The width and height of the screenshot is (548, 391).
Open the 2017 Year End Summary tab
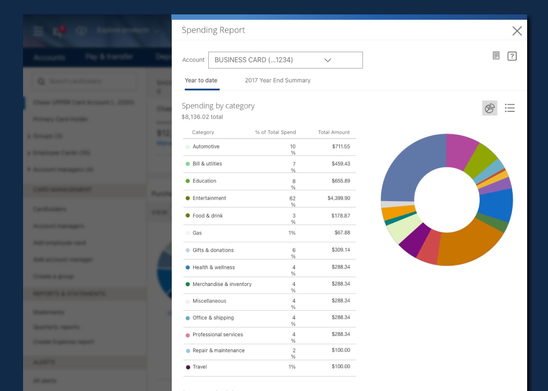coord(278,81)
